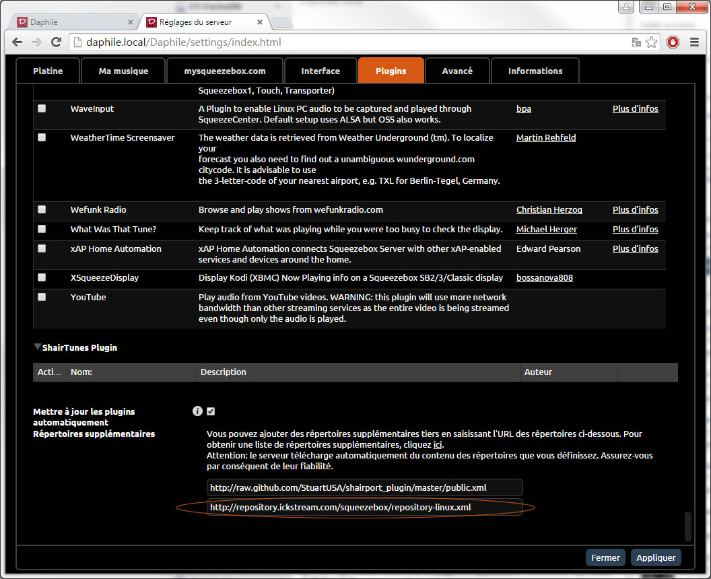Click the Fermer button
Screen dimensions: 711x579
tap(605, 557)
